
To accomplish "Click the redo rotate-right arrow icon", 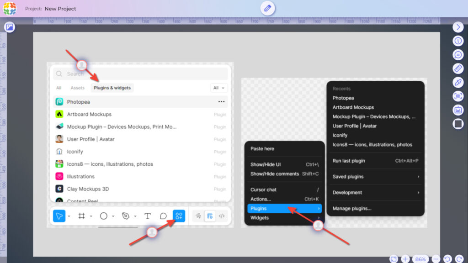I will (459, 259).
